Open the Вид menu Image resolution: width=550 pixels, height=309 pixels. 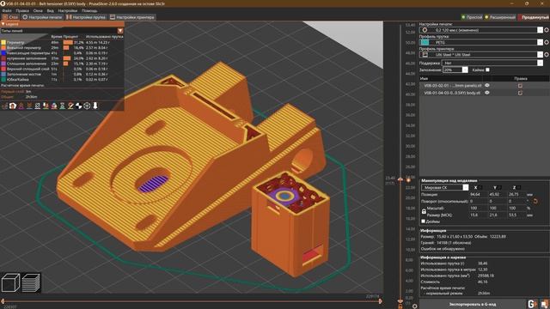tap(50, 11)
